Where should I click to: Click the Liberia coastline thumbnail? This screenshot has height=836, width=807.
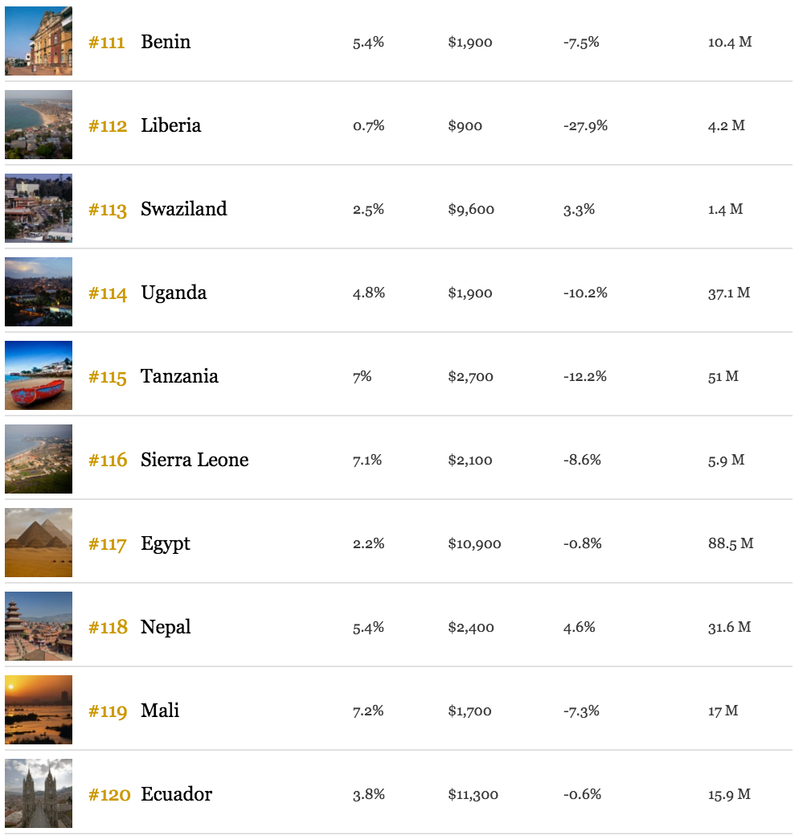[39, 125]
